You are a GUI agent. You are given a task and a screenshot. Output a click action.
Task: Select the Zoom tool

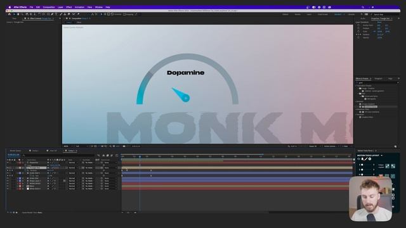point(22,14)
